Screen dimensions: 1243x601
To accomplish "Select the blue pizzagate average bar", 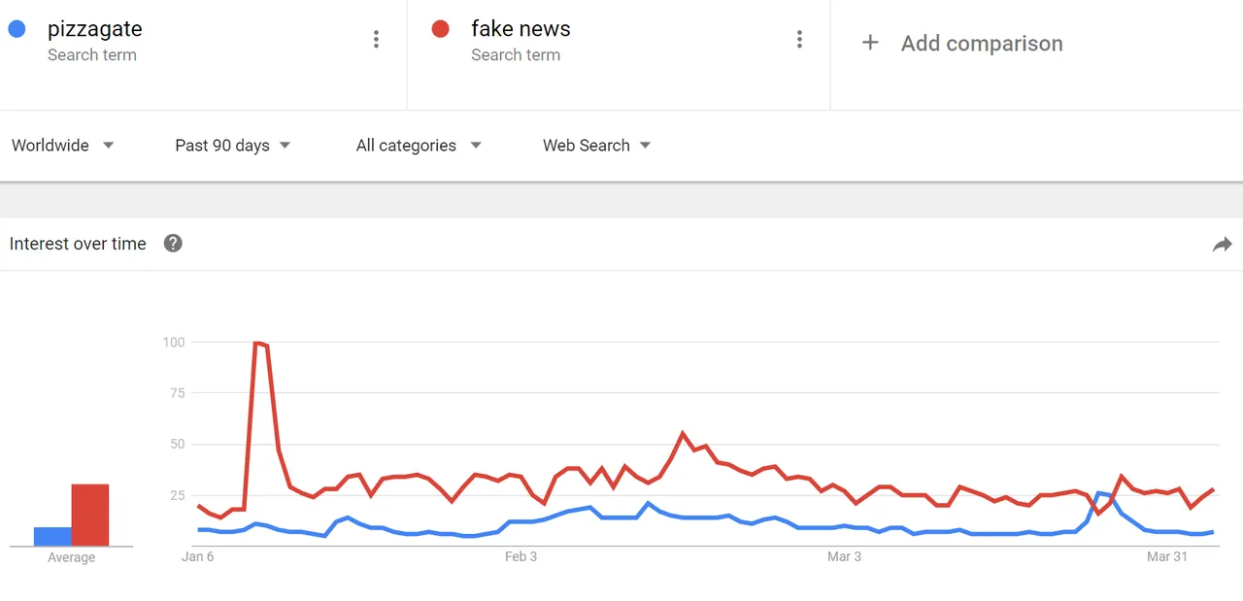I will pyautogui.click(x=53, y=537).
